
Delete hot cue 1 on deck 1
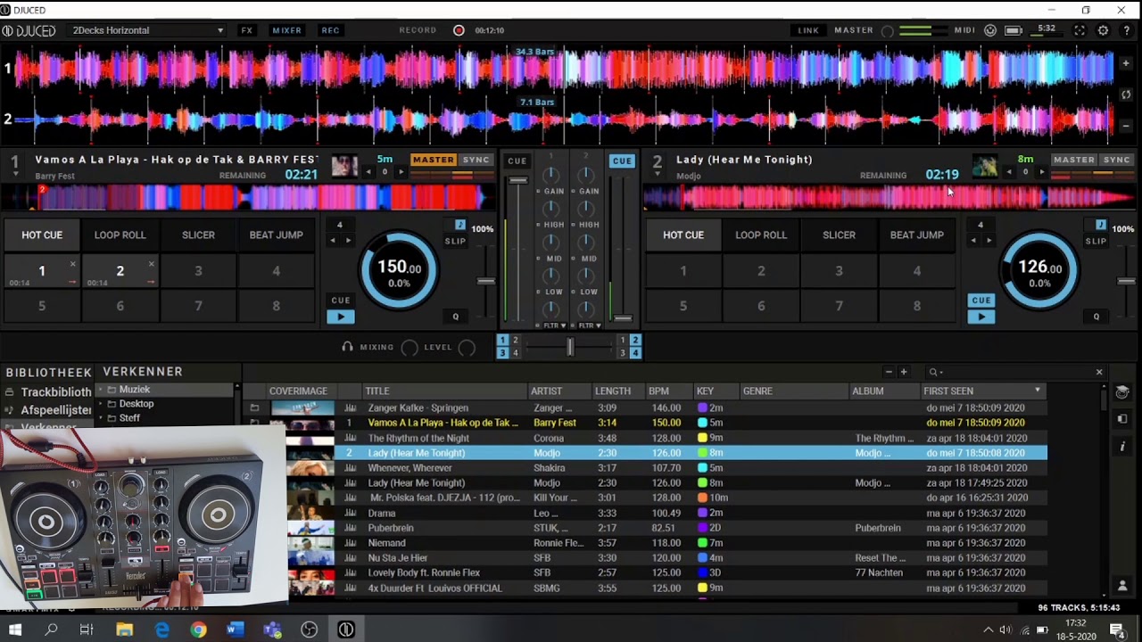click(x=73, y=264)
